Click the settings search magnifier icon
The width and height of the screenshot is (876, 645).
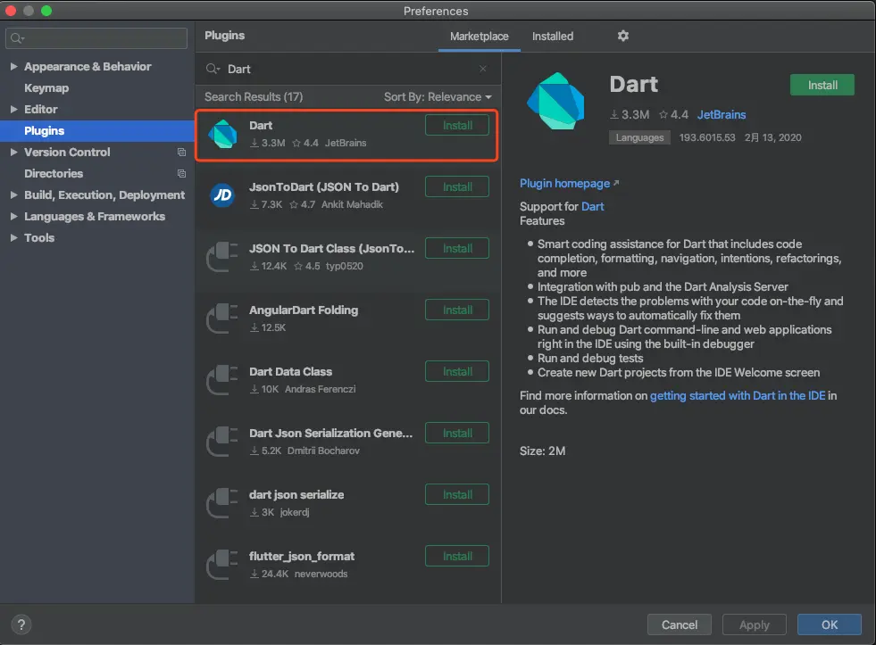coord(17,38)
